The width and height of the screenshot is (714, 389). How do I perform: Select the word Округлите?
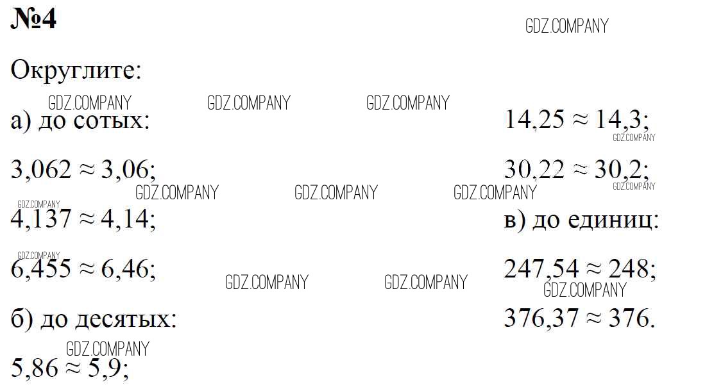click(76, 70)
